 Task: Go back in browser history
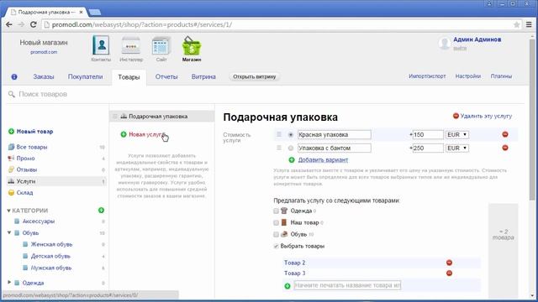[9, 24]
